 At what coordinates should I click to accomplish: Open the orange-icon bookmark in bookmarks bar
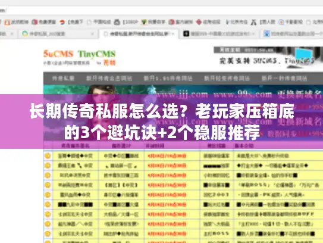(x=17, y=22)
